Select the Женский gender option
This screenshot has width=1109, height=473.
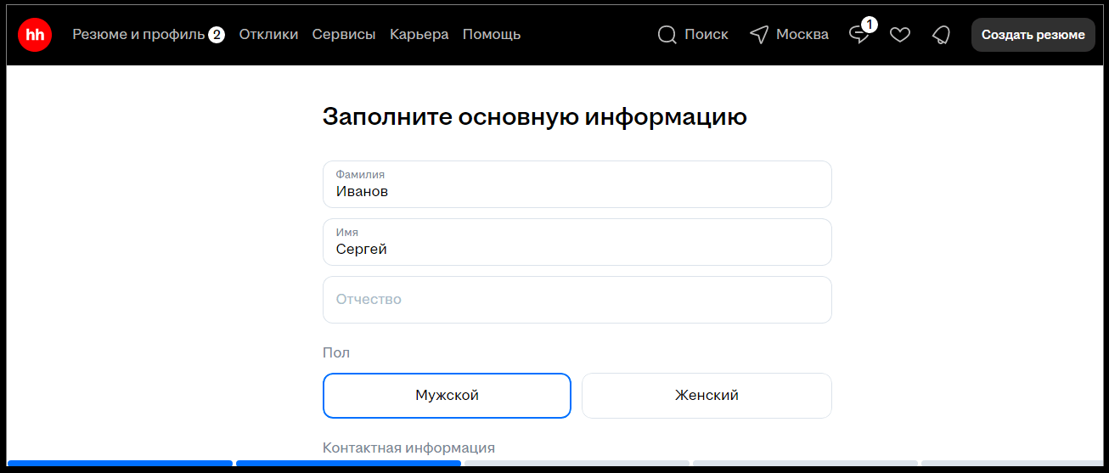(706, 396)
